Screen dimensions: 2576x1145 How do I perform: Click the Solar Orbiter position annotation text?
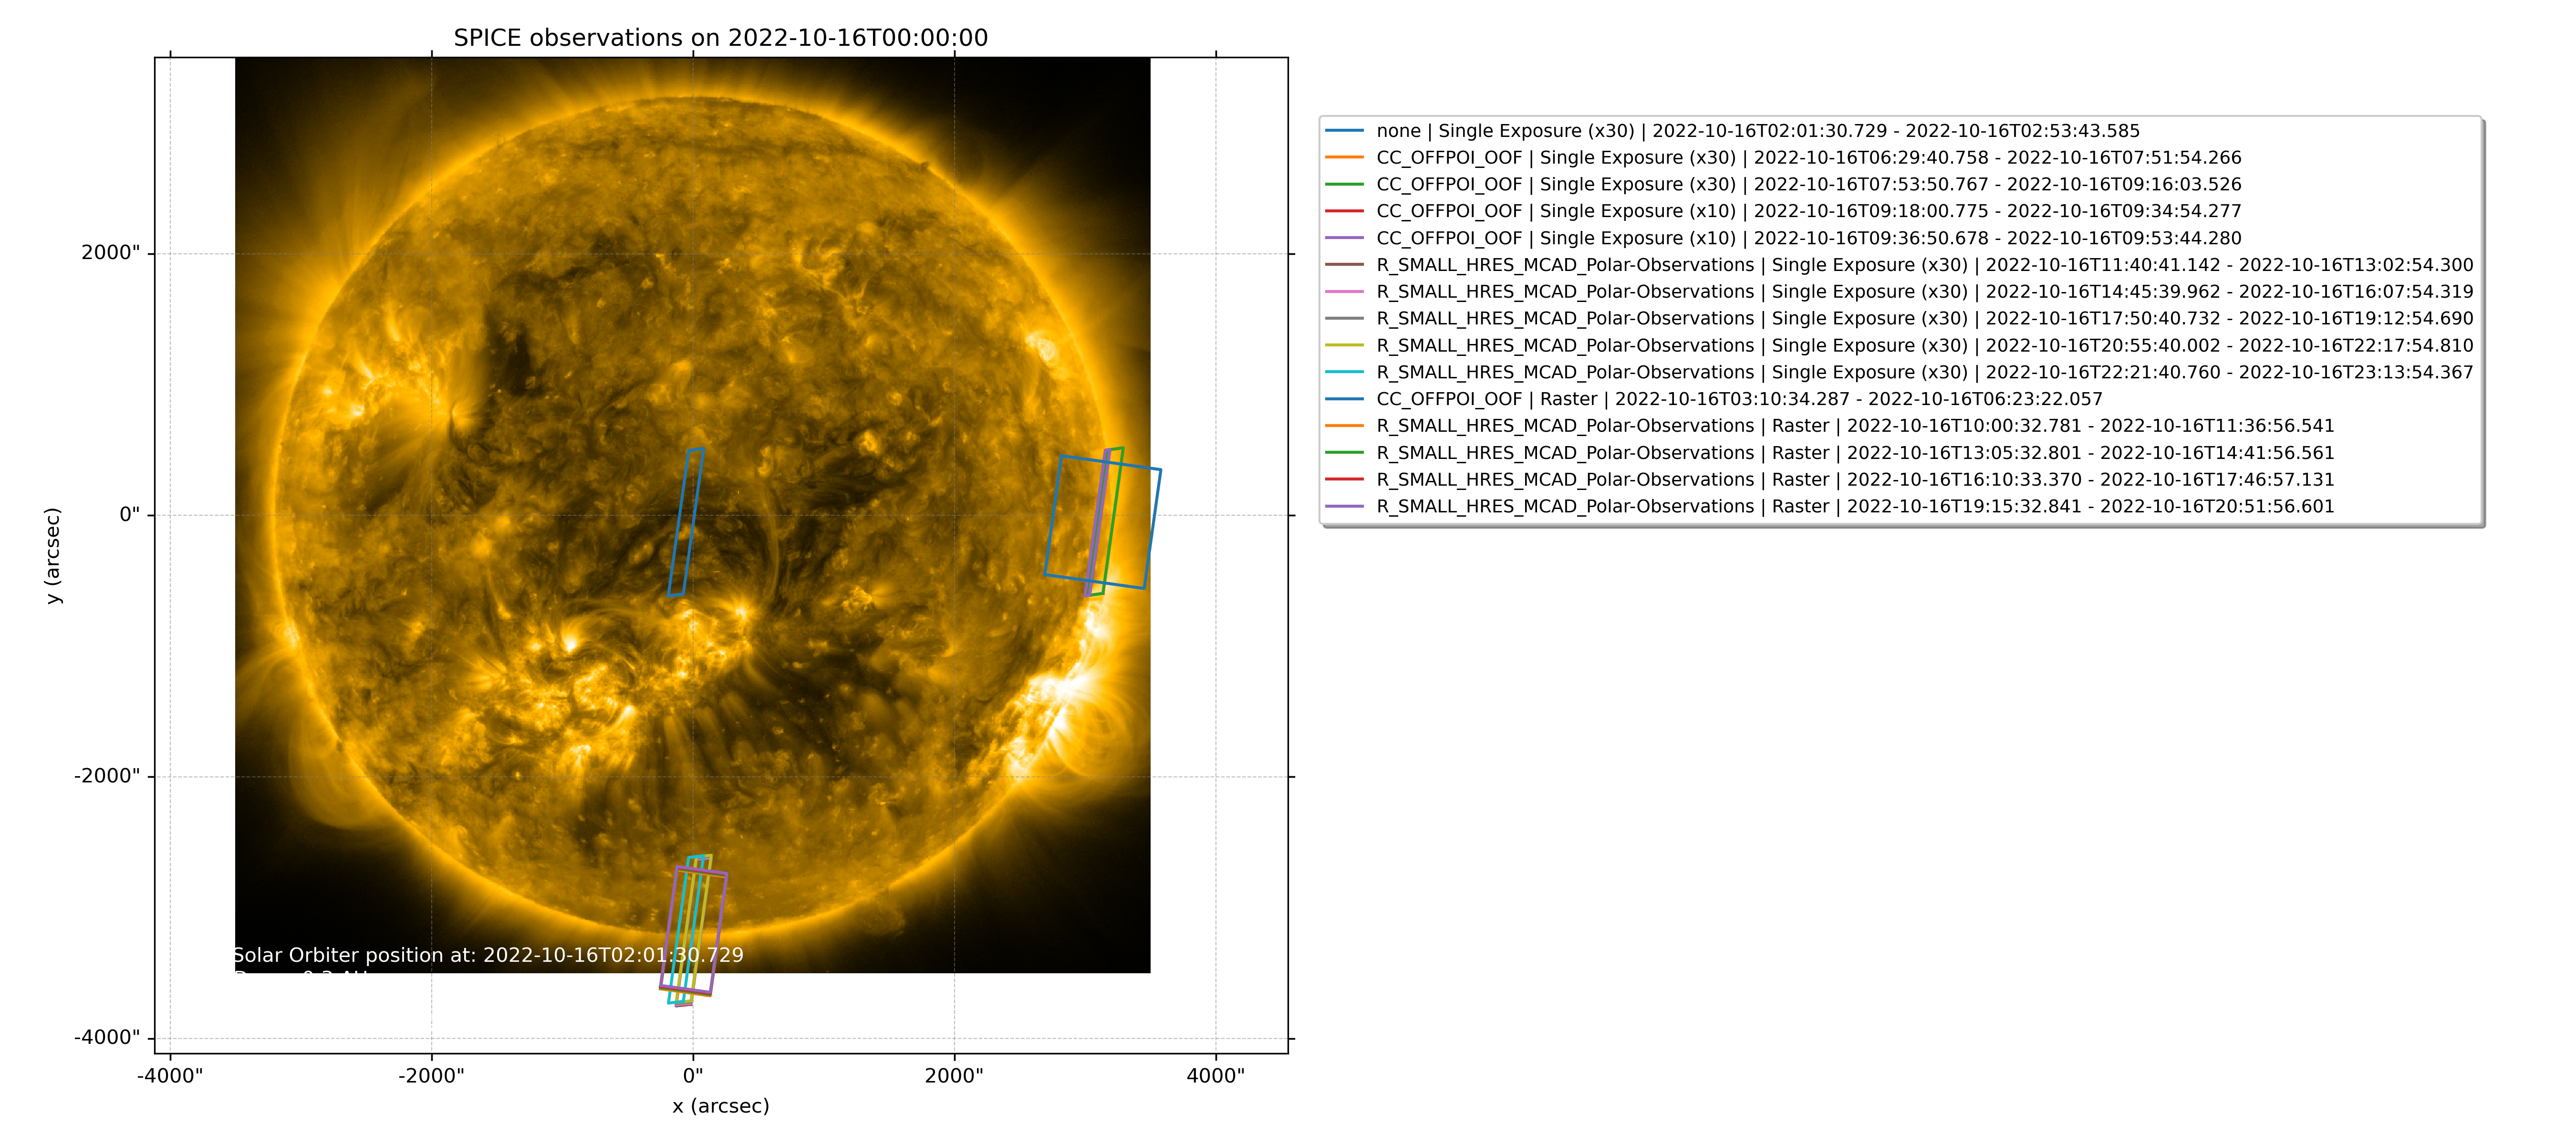pos(488,955)
